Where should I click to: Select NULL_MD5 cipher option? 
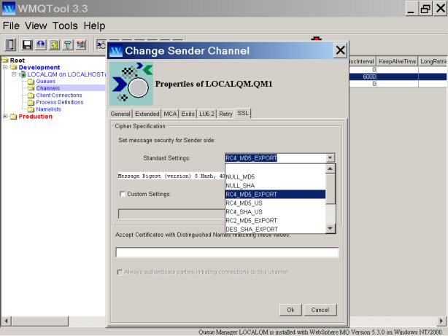(275, 177)
